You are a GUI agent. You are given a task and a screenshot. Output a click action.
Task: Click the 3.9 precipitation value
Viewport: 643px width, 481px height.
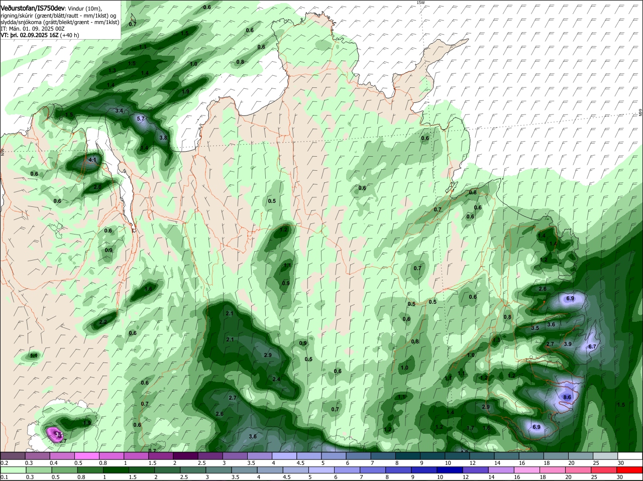point(568,344)
